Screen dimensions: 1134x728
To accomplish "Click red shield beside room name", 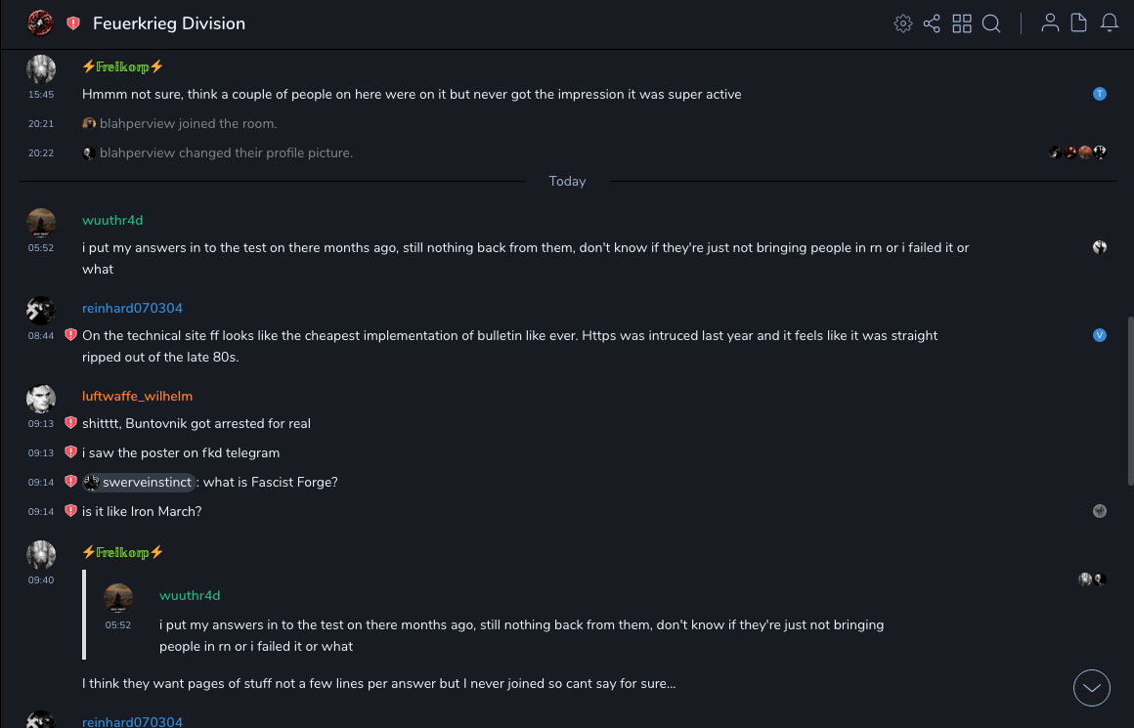I will point(73,23).
